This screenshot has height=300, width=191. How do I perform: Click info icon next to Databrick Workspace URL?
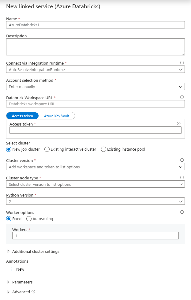click(x=182, y=97)
